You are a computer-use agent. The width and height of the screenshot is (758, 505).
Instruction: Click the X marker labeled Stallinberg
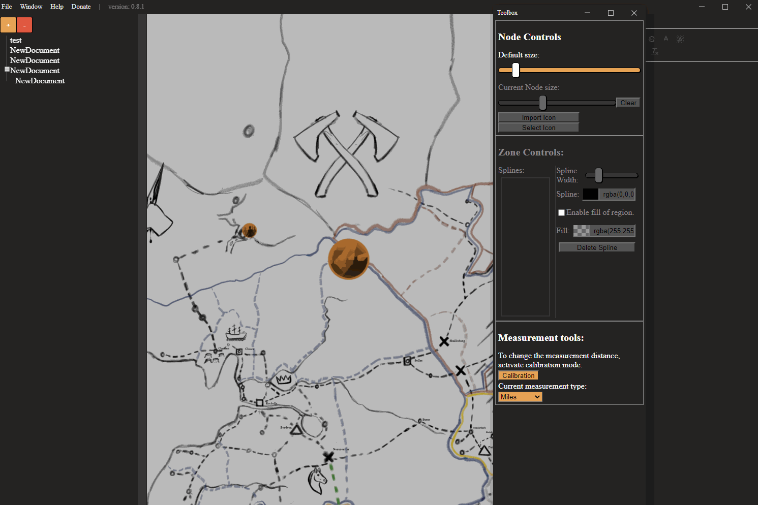(444, 341)
